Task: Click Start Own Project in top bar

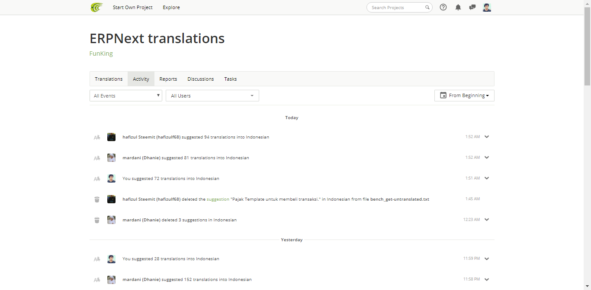Action: pos(133,7)
